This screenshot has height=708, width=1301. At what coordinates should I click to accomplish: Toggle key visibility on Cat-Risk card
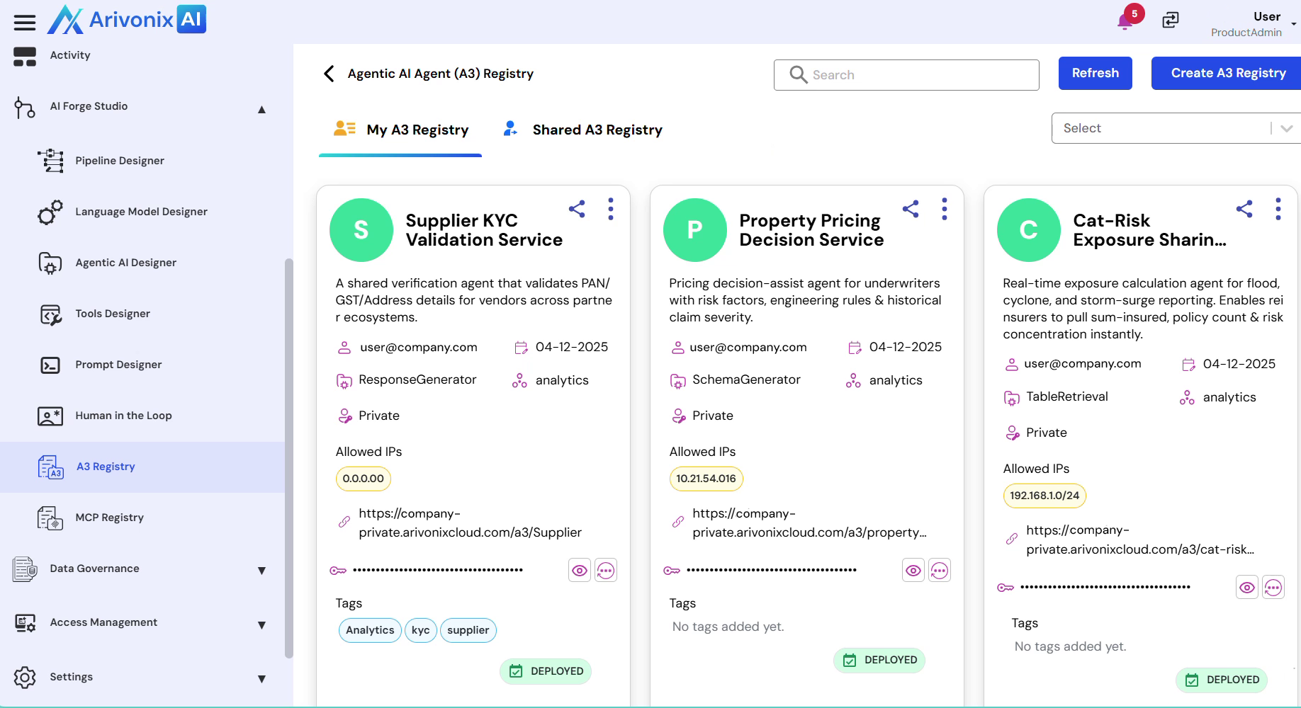(1247, 588)
